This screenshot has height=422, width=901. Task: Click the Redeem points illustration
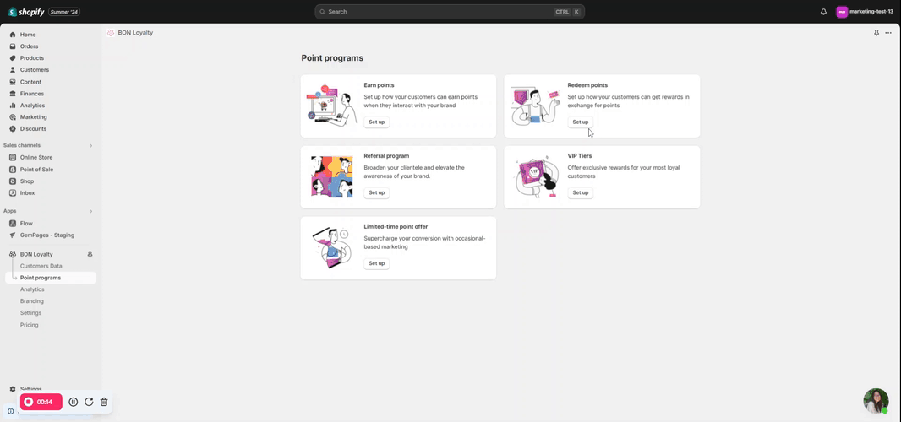click(536, 105)
